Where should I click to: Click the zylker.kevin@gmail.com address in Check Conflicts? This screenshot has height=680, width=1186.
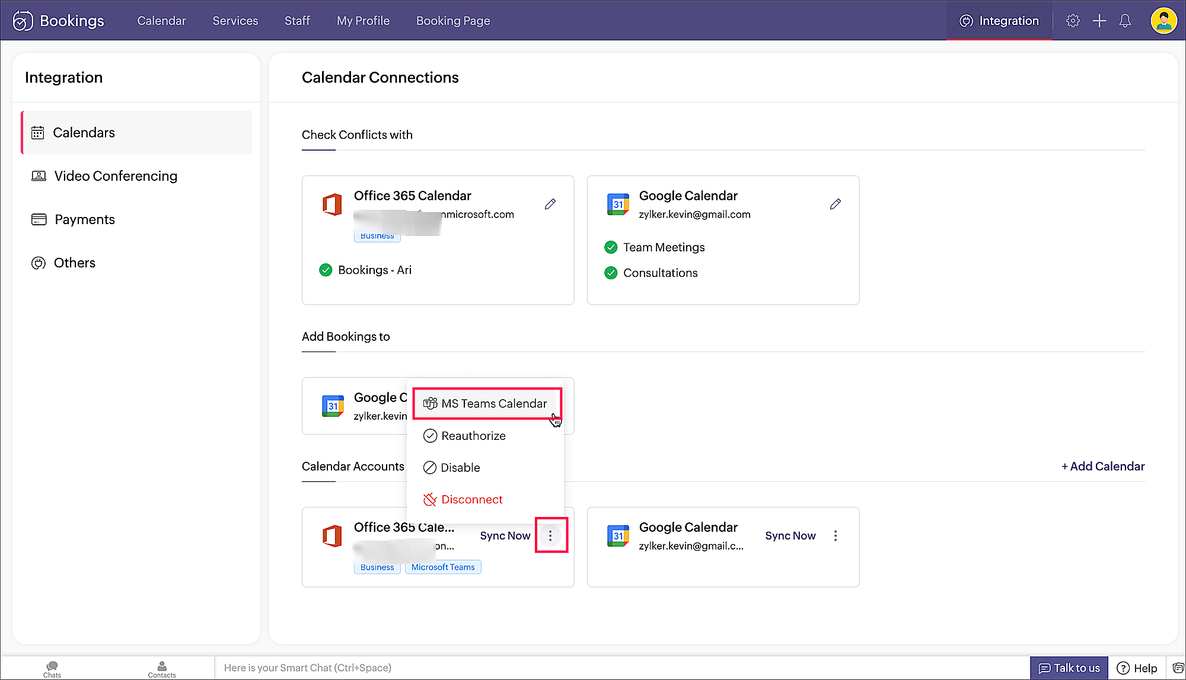[694, 215]
